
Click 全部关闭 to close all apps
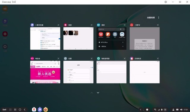point(151,18)
